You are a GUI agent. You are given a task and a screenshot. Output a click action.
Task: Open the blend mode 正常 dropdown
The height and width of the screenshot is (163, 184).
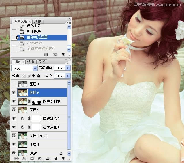[x=35, y=68]
